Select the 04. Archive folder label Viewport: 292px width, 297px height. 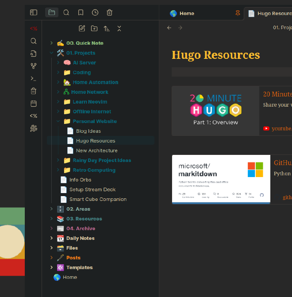81,228
